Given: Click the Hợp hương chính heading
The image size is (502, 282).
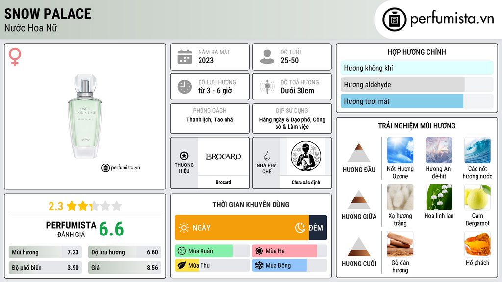Looking at the screenshot, I should pos(417,52).
